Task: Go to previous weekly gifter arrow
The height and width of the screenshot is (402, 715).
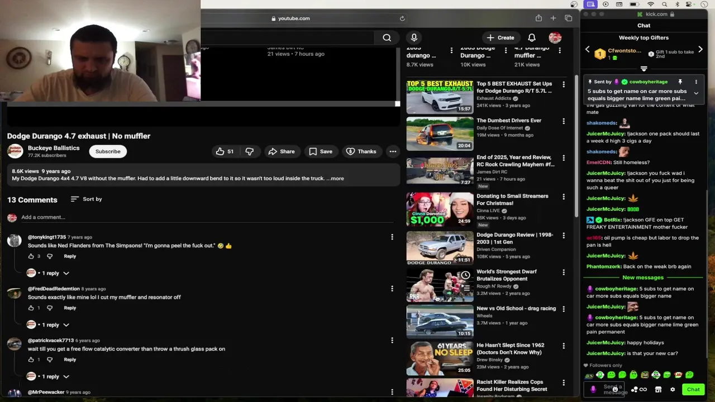Action: pyautogui.click(x=587, y=50)
